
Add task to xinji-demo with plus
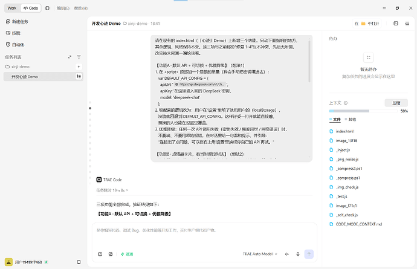tap(79, 66)
